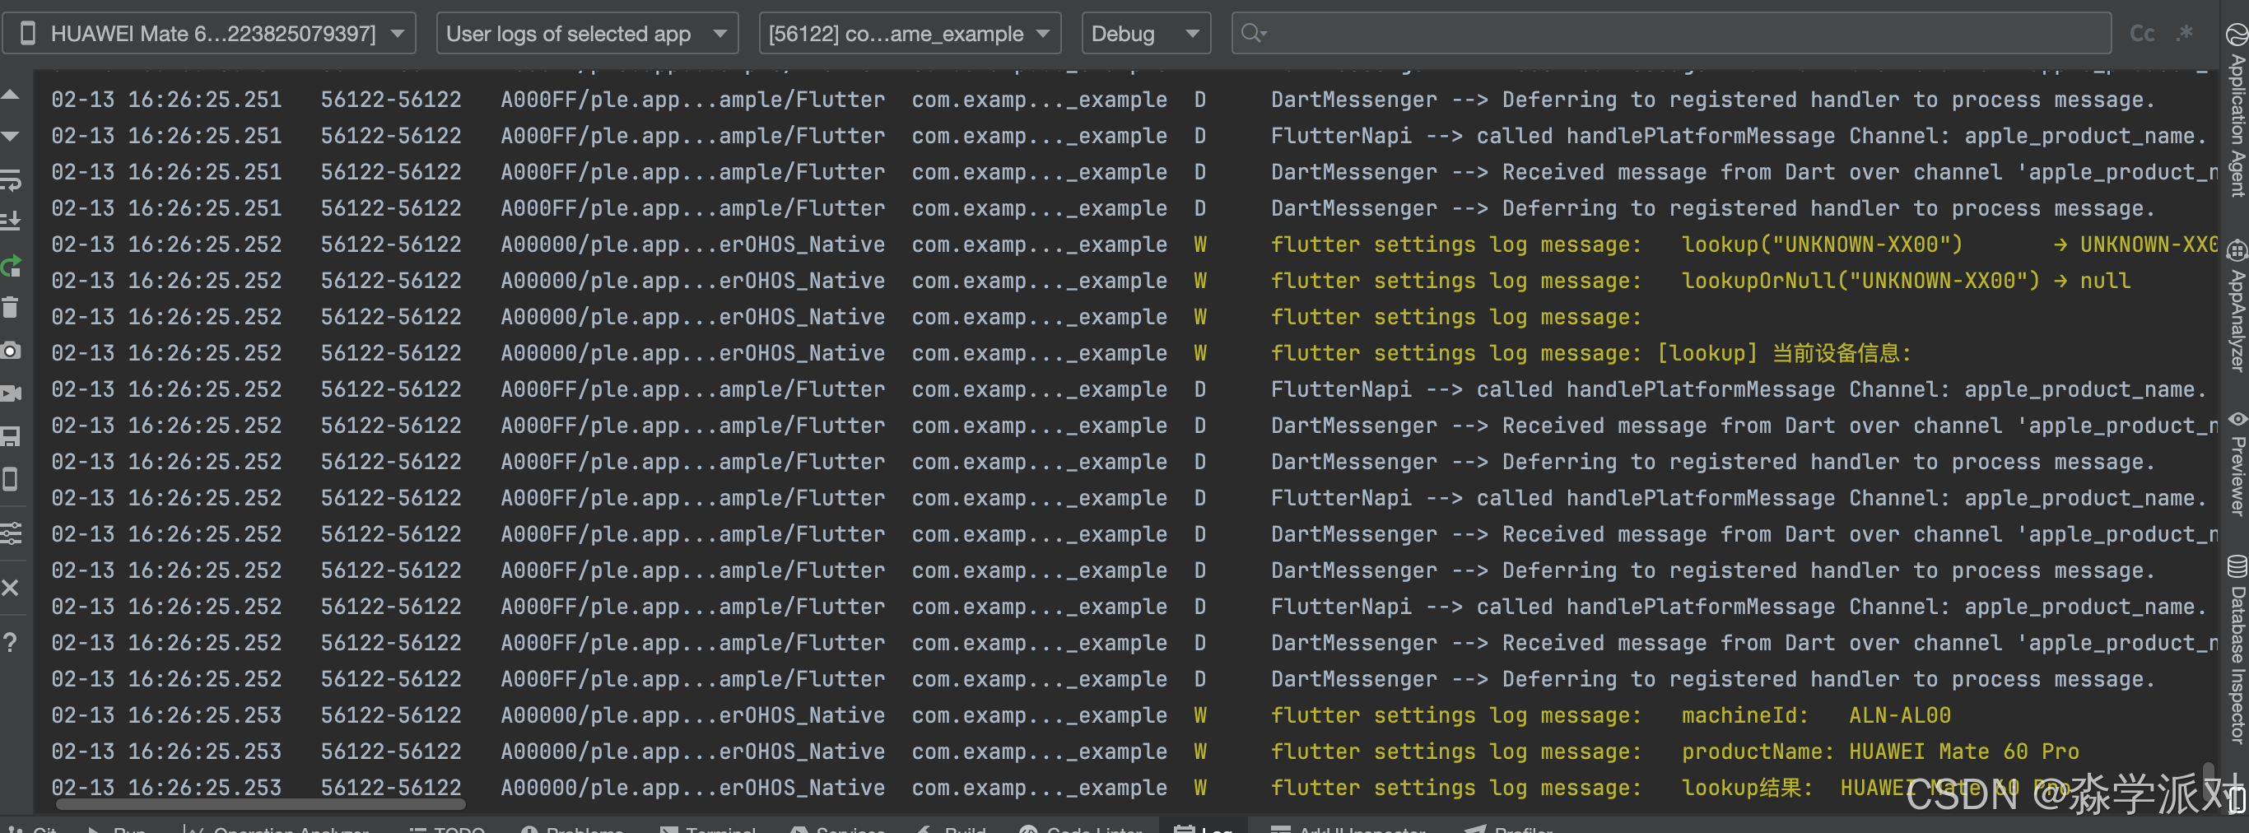This screenshot has width=2249, height=833.
Task: Toggle Cc match case in search
Action: pos(2142,34)
